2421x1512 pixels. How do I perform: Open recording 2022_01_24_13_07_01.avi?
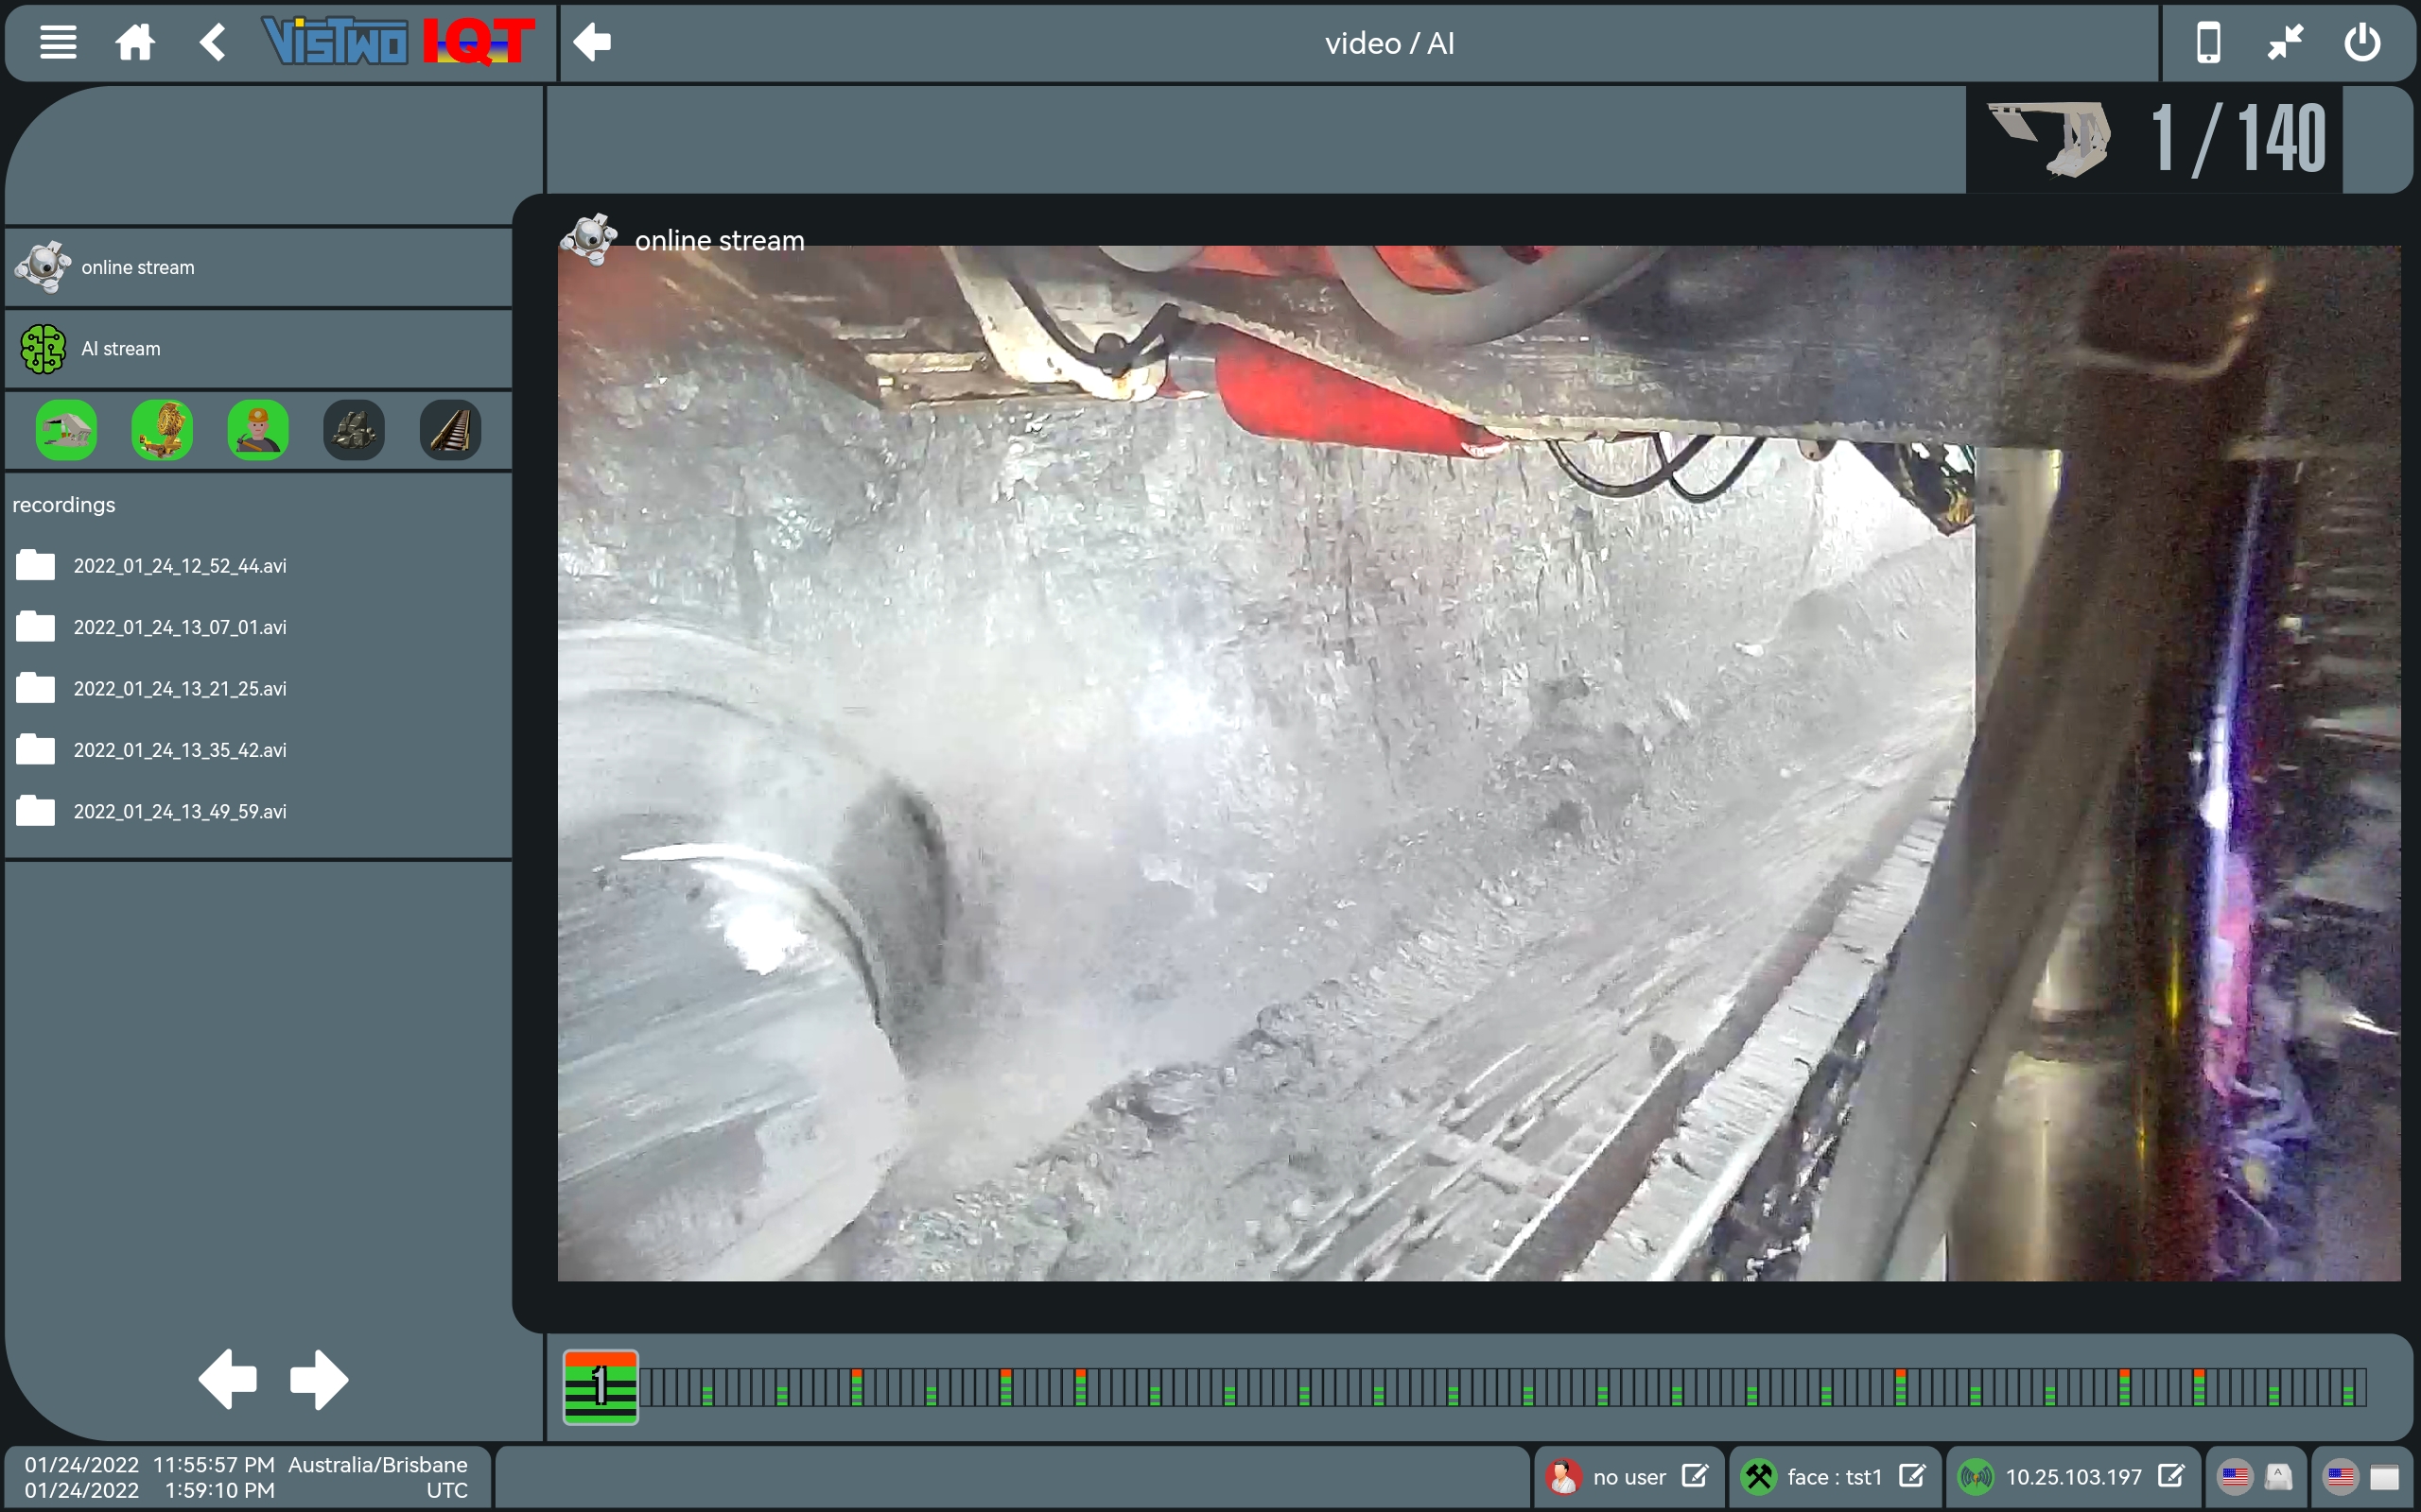[x=258, y=627]
